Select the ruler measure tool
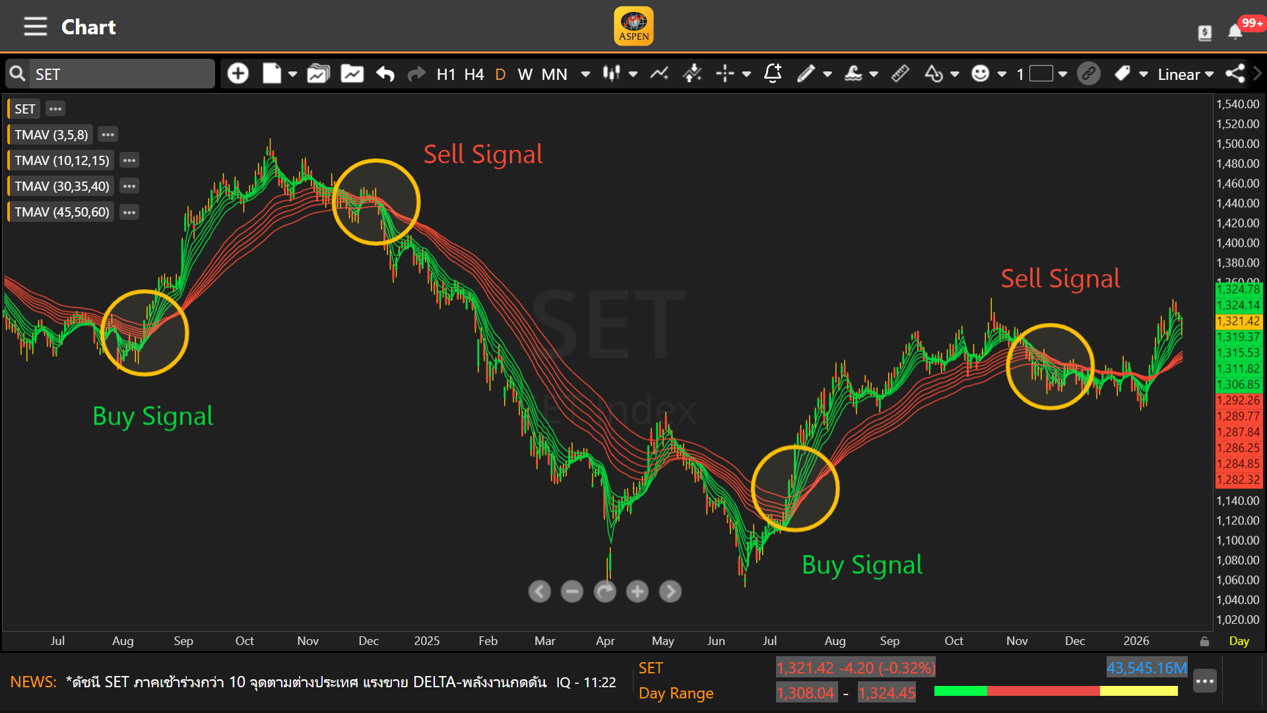Screen dimensions: 1267x713 [900, 73]
